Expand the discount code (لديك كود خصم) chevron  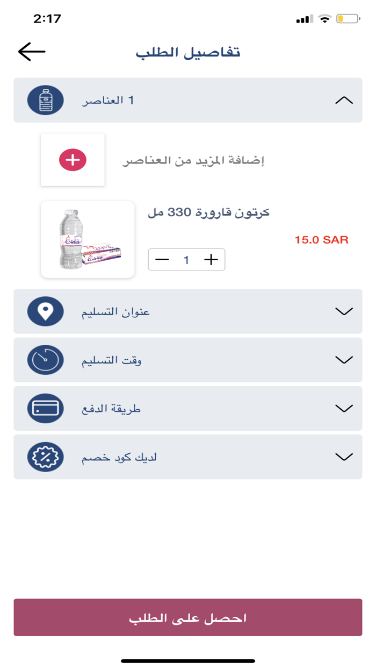pos(344,457)
